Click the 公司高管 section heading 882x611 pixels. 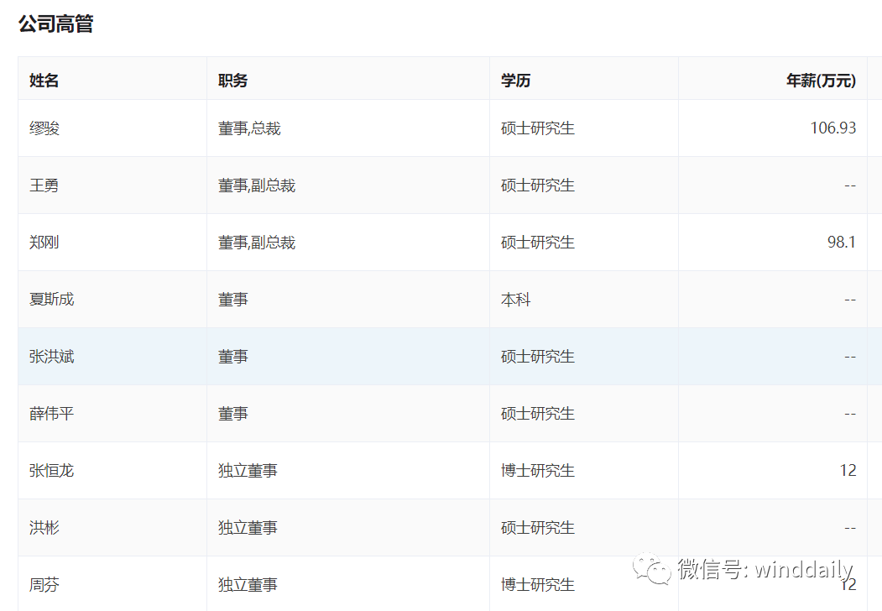[55, 24]
